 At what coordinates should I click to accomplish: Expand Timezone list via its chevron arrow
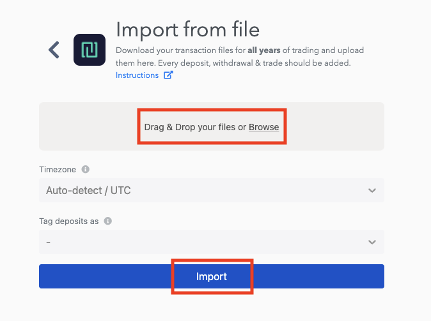coord(372,190)
